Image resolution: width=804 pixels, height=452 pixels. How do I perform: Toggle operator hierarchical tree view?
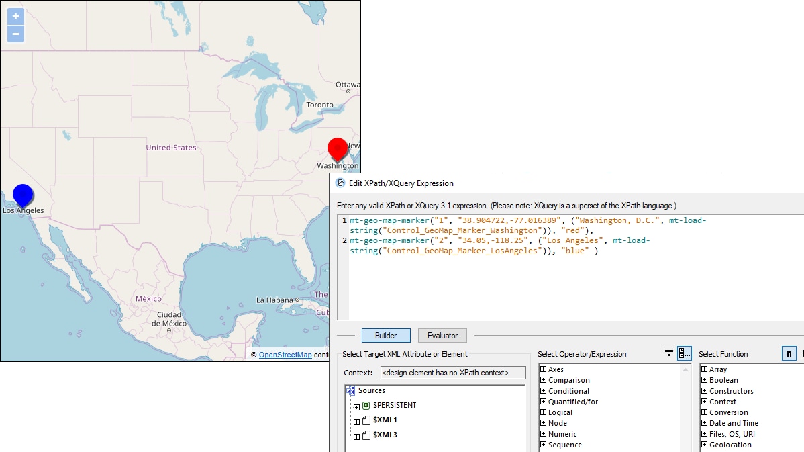684,353
